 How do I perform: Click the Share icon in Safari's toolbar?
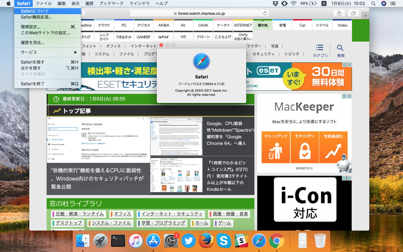coord(339,14)
